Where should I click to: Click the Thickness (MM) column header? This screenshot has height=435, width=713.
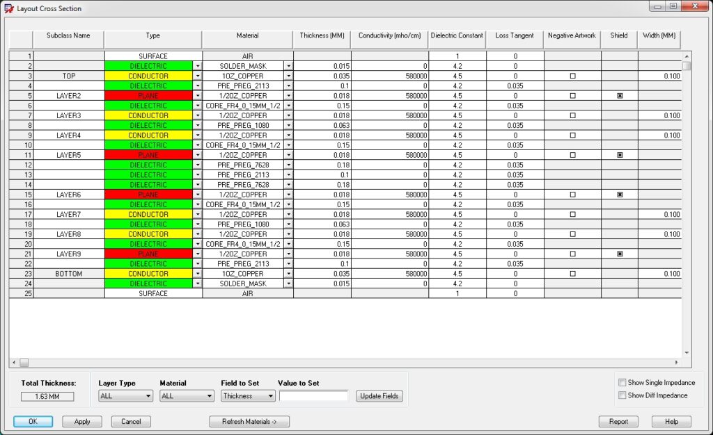322,35
